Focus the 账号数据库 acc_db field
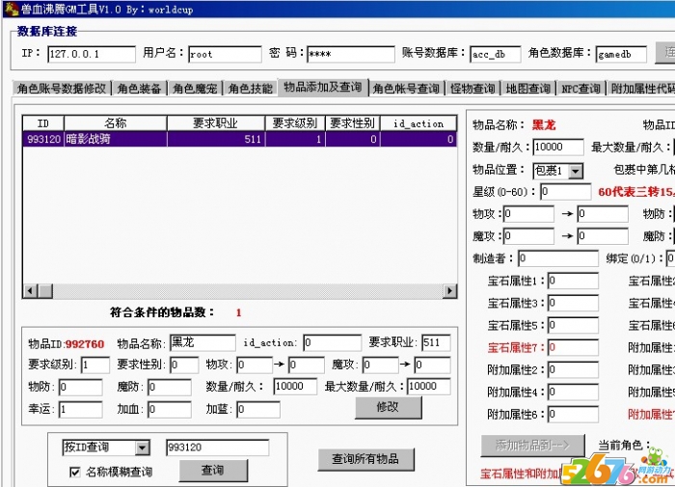 tap(495, 54)
